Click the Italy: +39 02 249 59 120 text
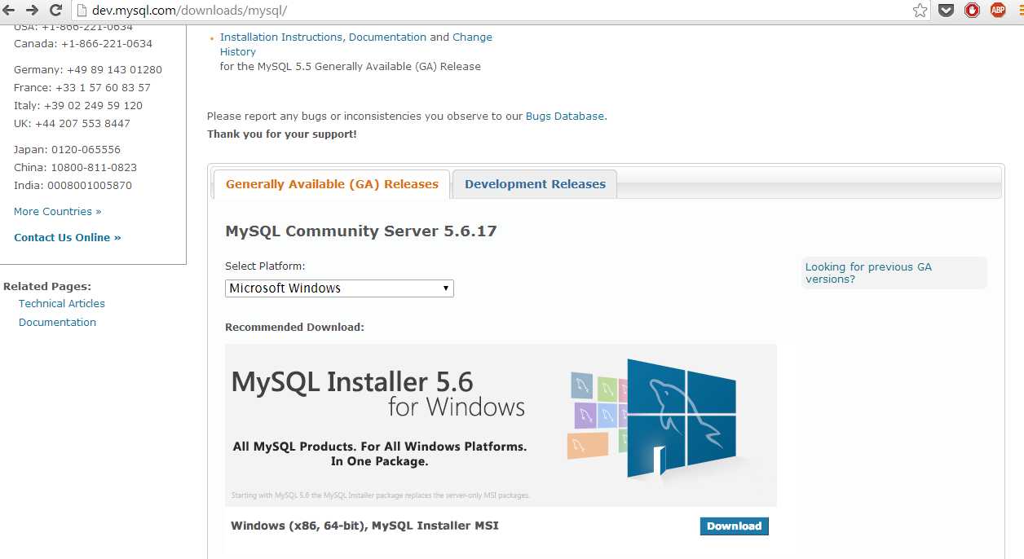 click(78, 106)
